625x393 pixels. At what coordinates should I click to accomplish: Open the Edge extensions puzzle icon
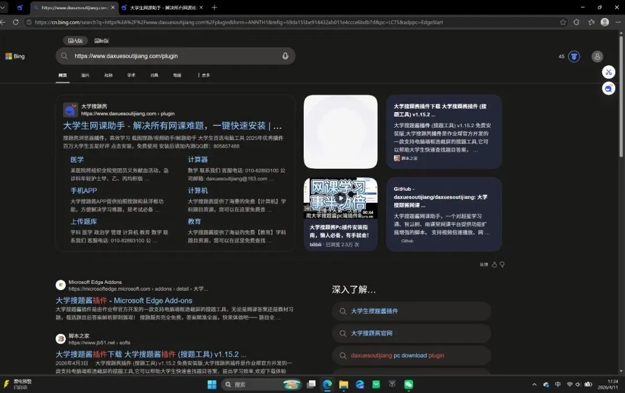click(576, 23)
